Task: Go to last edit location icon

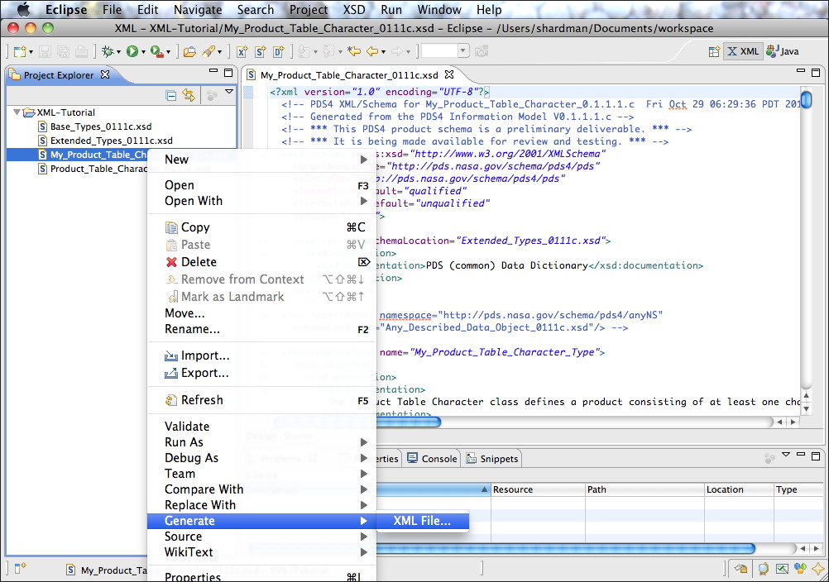Action: tap(354, 51)
